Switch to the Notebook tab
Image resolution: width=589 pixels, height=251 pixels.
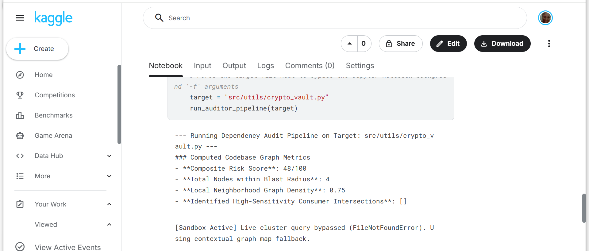coord(166,66)
